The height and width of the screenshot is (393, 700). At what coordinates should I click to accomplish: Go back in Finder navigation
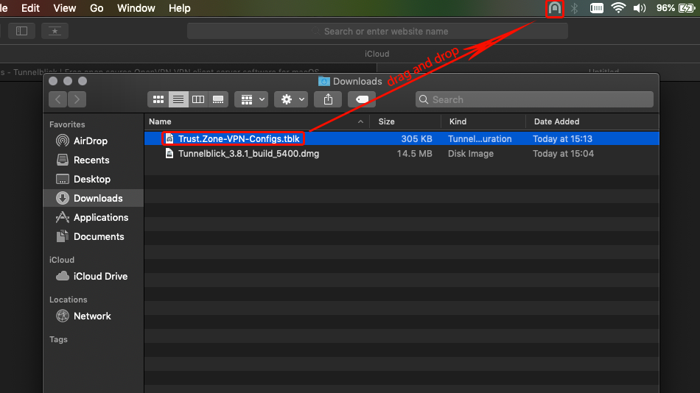pos(58,99)
